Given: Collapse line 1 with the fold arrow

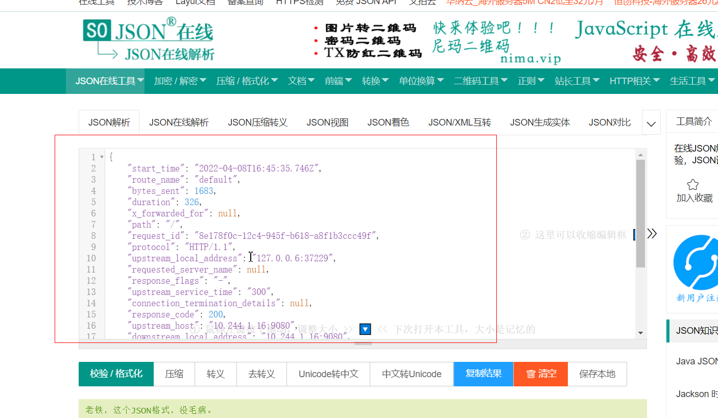Looking at the screenshot, I should pos(102,157).
